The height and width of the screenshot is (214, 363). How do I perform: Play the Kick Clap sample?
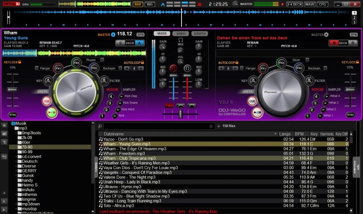121,96
